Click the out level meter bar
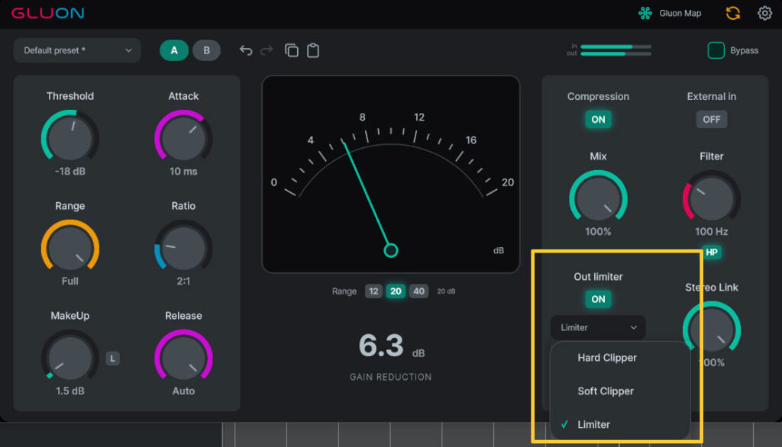The height and width of the screenshot is (447, 782). coord(616,54)
